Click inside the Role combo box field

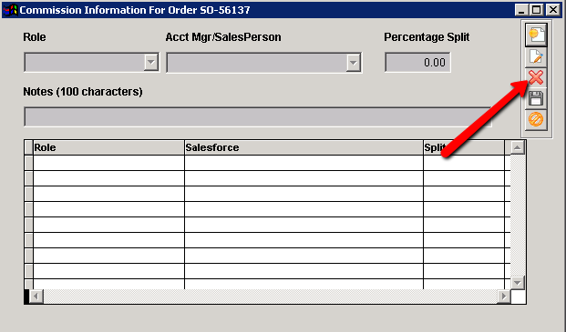click(85, 62)
